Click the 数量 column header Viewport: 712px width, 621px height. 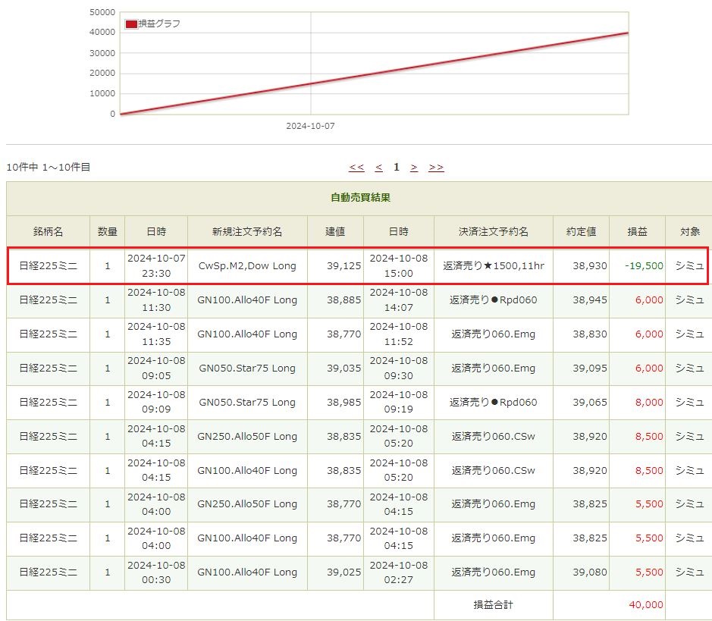point(108,231)
